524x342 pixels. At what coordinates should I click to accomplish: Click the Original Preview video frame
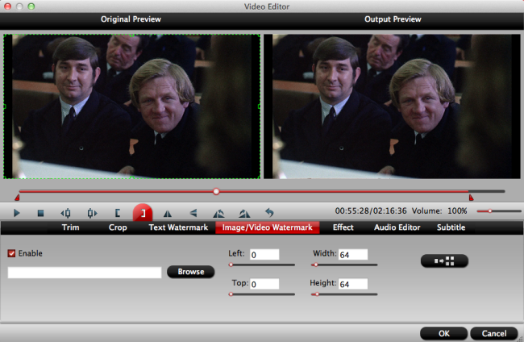(131, 106)
